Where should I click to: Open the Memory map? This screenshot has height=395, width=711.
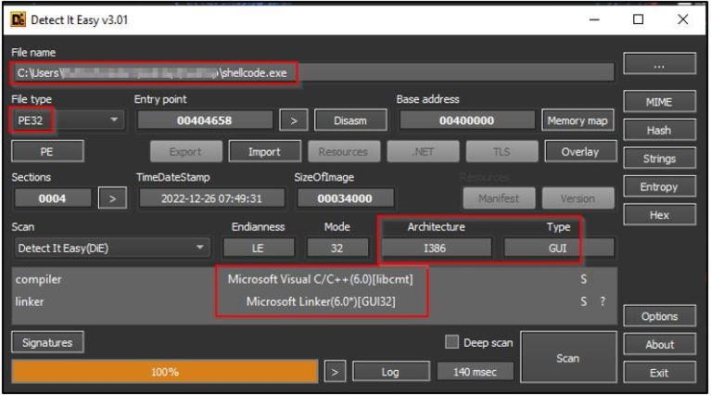point(578,121)
